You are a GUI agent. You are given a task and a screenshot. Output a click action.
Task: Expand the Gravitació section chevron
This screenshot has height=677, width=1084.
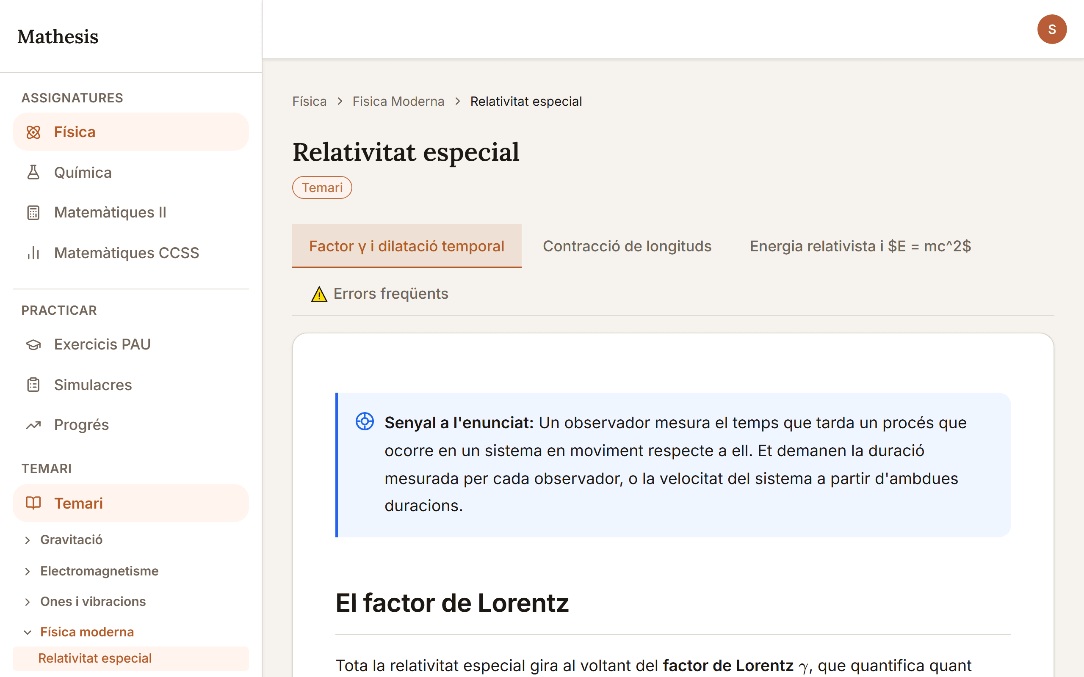pos(28,540)
